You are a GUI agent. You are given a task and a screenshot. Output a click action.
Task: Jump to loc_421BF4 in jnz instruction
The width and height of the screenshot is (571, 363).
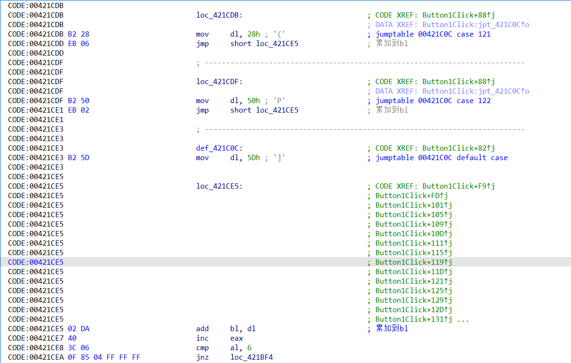252,357
